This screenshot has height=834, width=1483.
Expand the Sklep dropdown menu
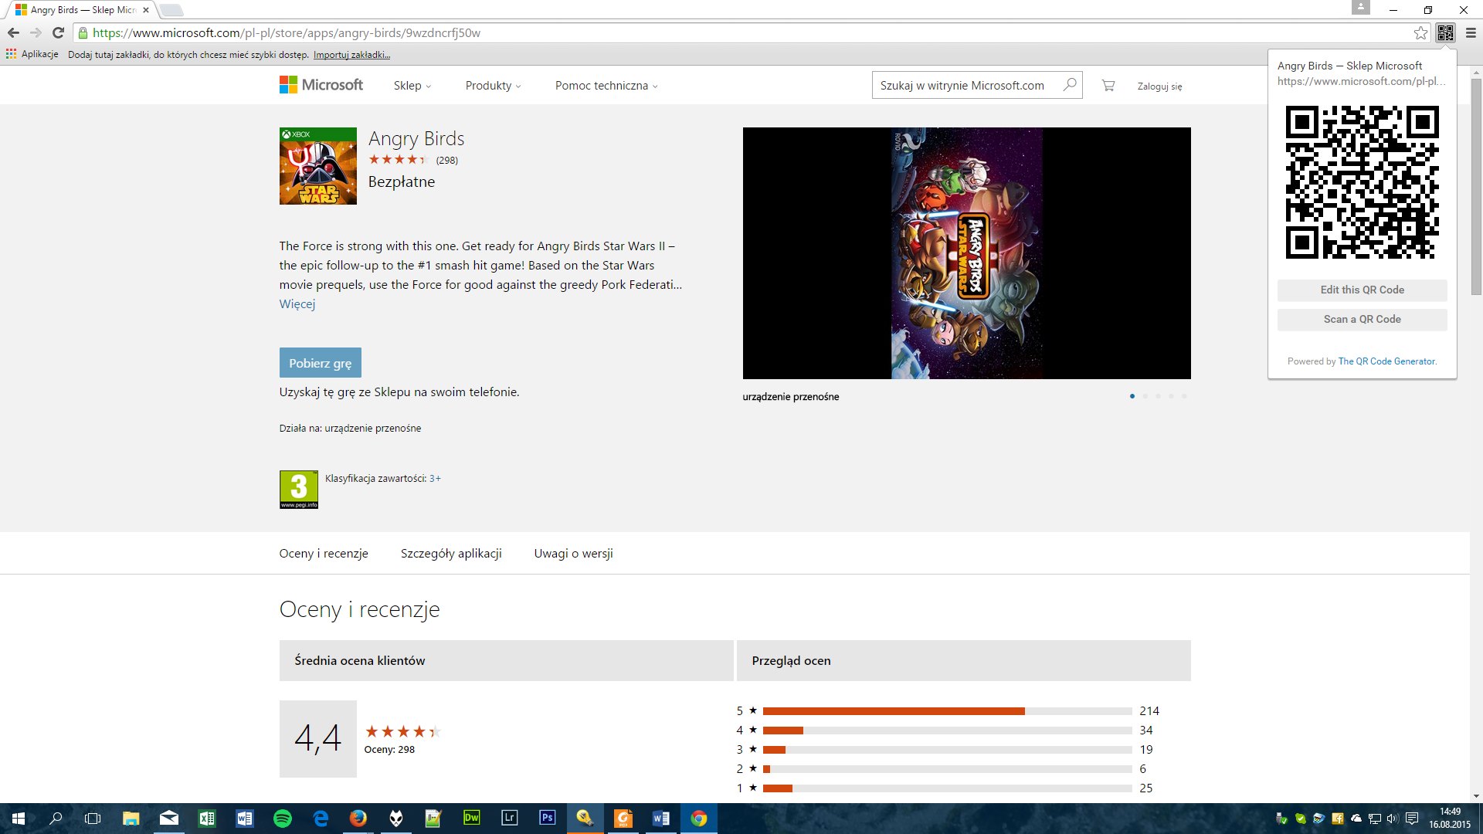coord(412,86)
